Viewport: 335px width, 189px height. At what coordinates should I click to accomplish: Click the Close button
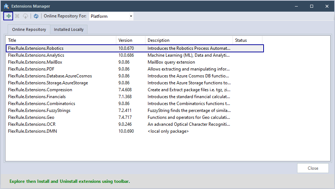pos(313,168)
